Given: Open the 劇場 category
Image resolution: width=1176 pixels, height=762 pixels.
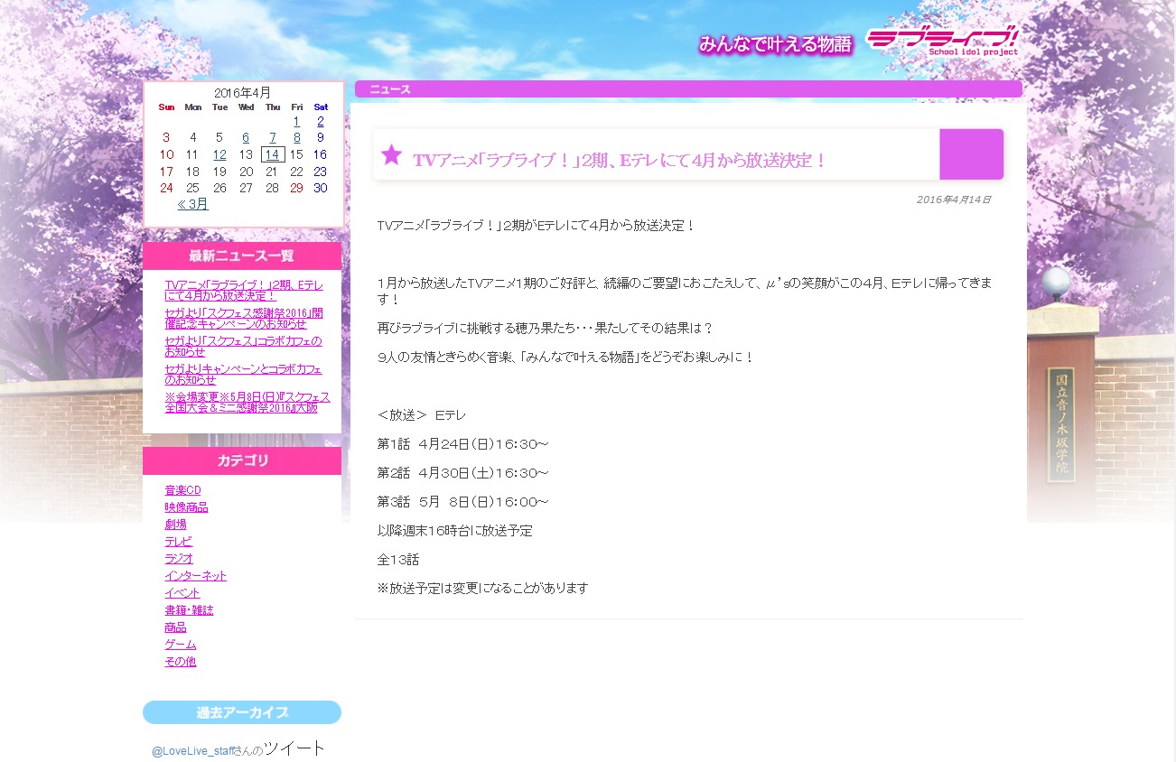Looking at the screenshot, I should [x=175, y=525].
